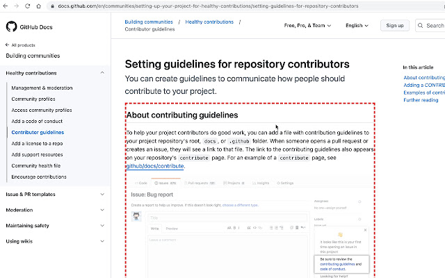Open Add support resources sidebar item
This screenshot has width=445, height=278.
(x=37, y=154)
